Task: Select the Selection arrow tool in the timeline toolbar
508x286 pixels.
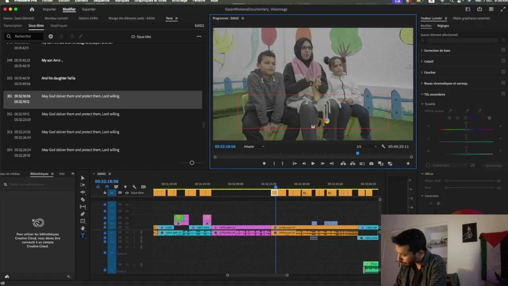Action: [83, 178]
